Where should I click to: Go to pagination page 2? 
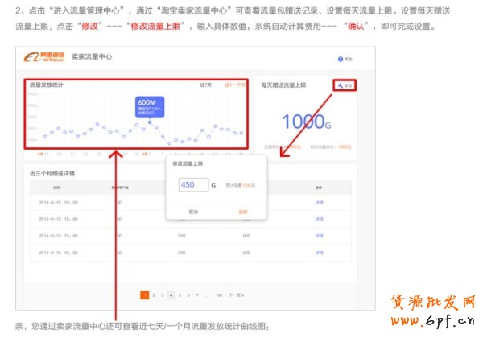pyautogui.click(x=154, y=295)
